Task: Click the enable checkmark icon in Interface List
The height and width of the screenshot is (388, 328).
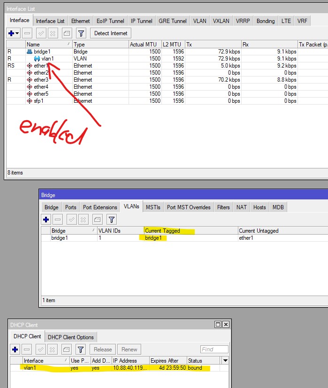Action: click(x=41, y=33)
